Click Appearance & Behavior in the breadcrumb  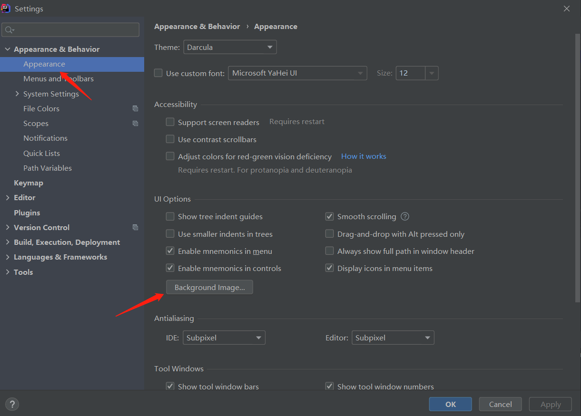[197, 27]
